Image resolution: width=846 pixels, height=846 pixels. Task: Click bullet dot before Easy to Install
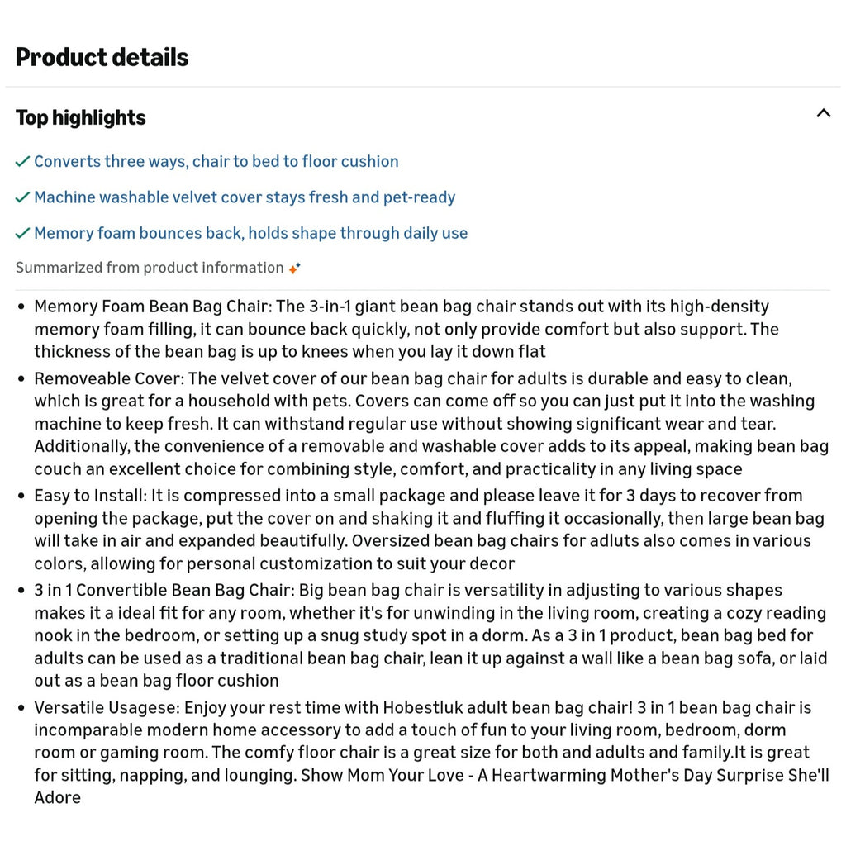(21, 496)
